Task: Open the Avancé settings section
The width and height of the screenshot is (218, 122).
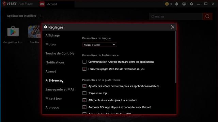Action: point(51,72)
